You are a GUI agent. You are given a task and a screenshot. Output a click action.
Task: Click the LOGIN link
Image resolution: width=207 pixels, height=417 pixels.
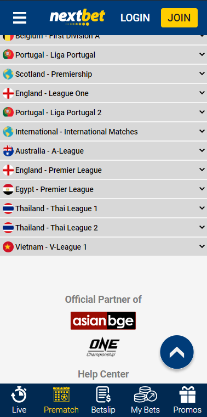135,18
